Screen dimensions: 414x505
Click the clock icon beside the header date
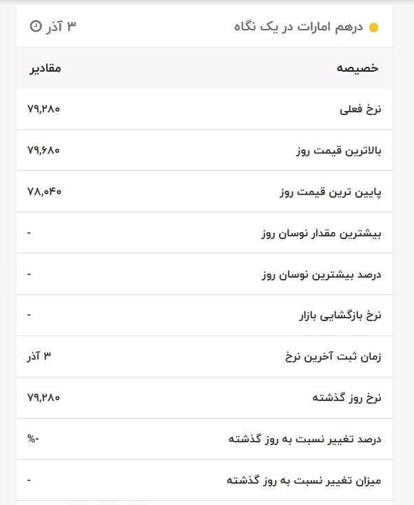point(35,27)
